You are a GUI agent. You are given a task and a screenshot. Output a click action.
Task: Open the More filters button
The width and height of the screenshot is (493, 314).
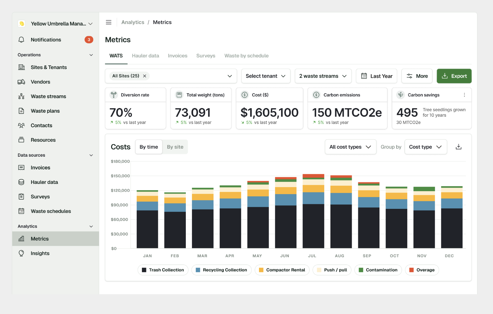click(x=417, y=76)
